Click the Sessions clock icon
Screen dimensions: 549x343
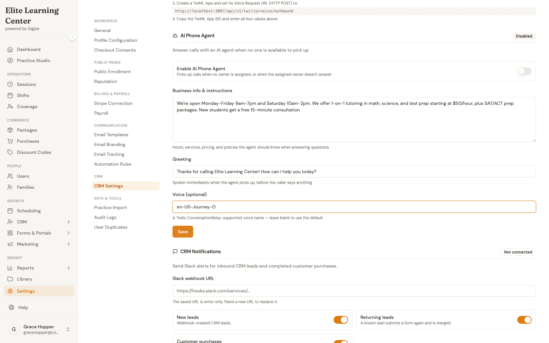click(x=10, y=84)
